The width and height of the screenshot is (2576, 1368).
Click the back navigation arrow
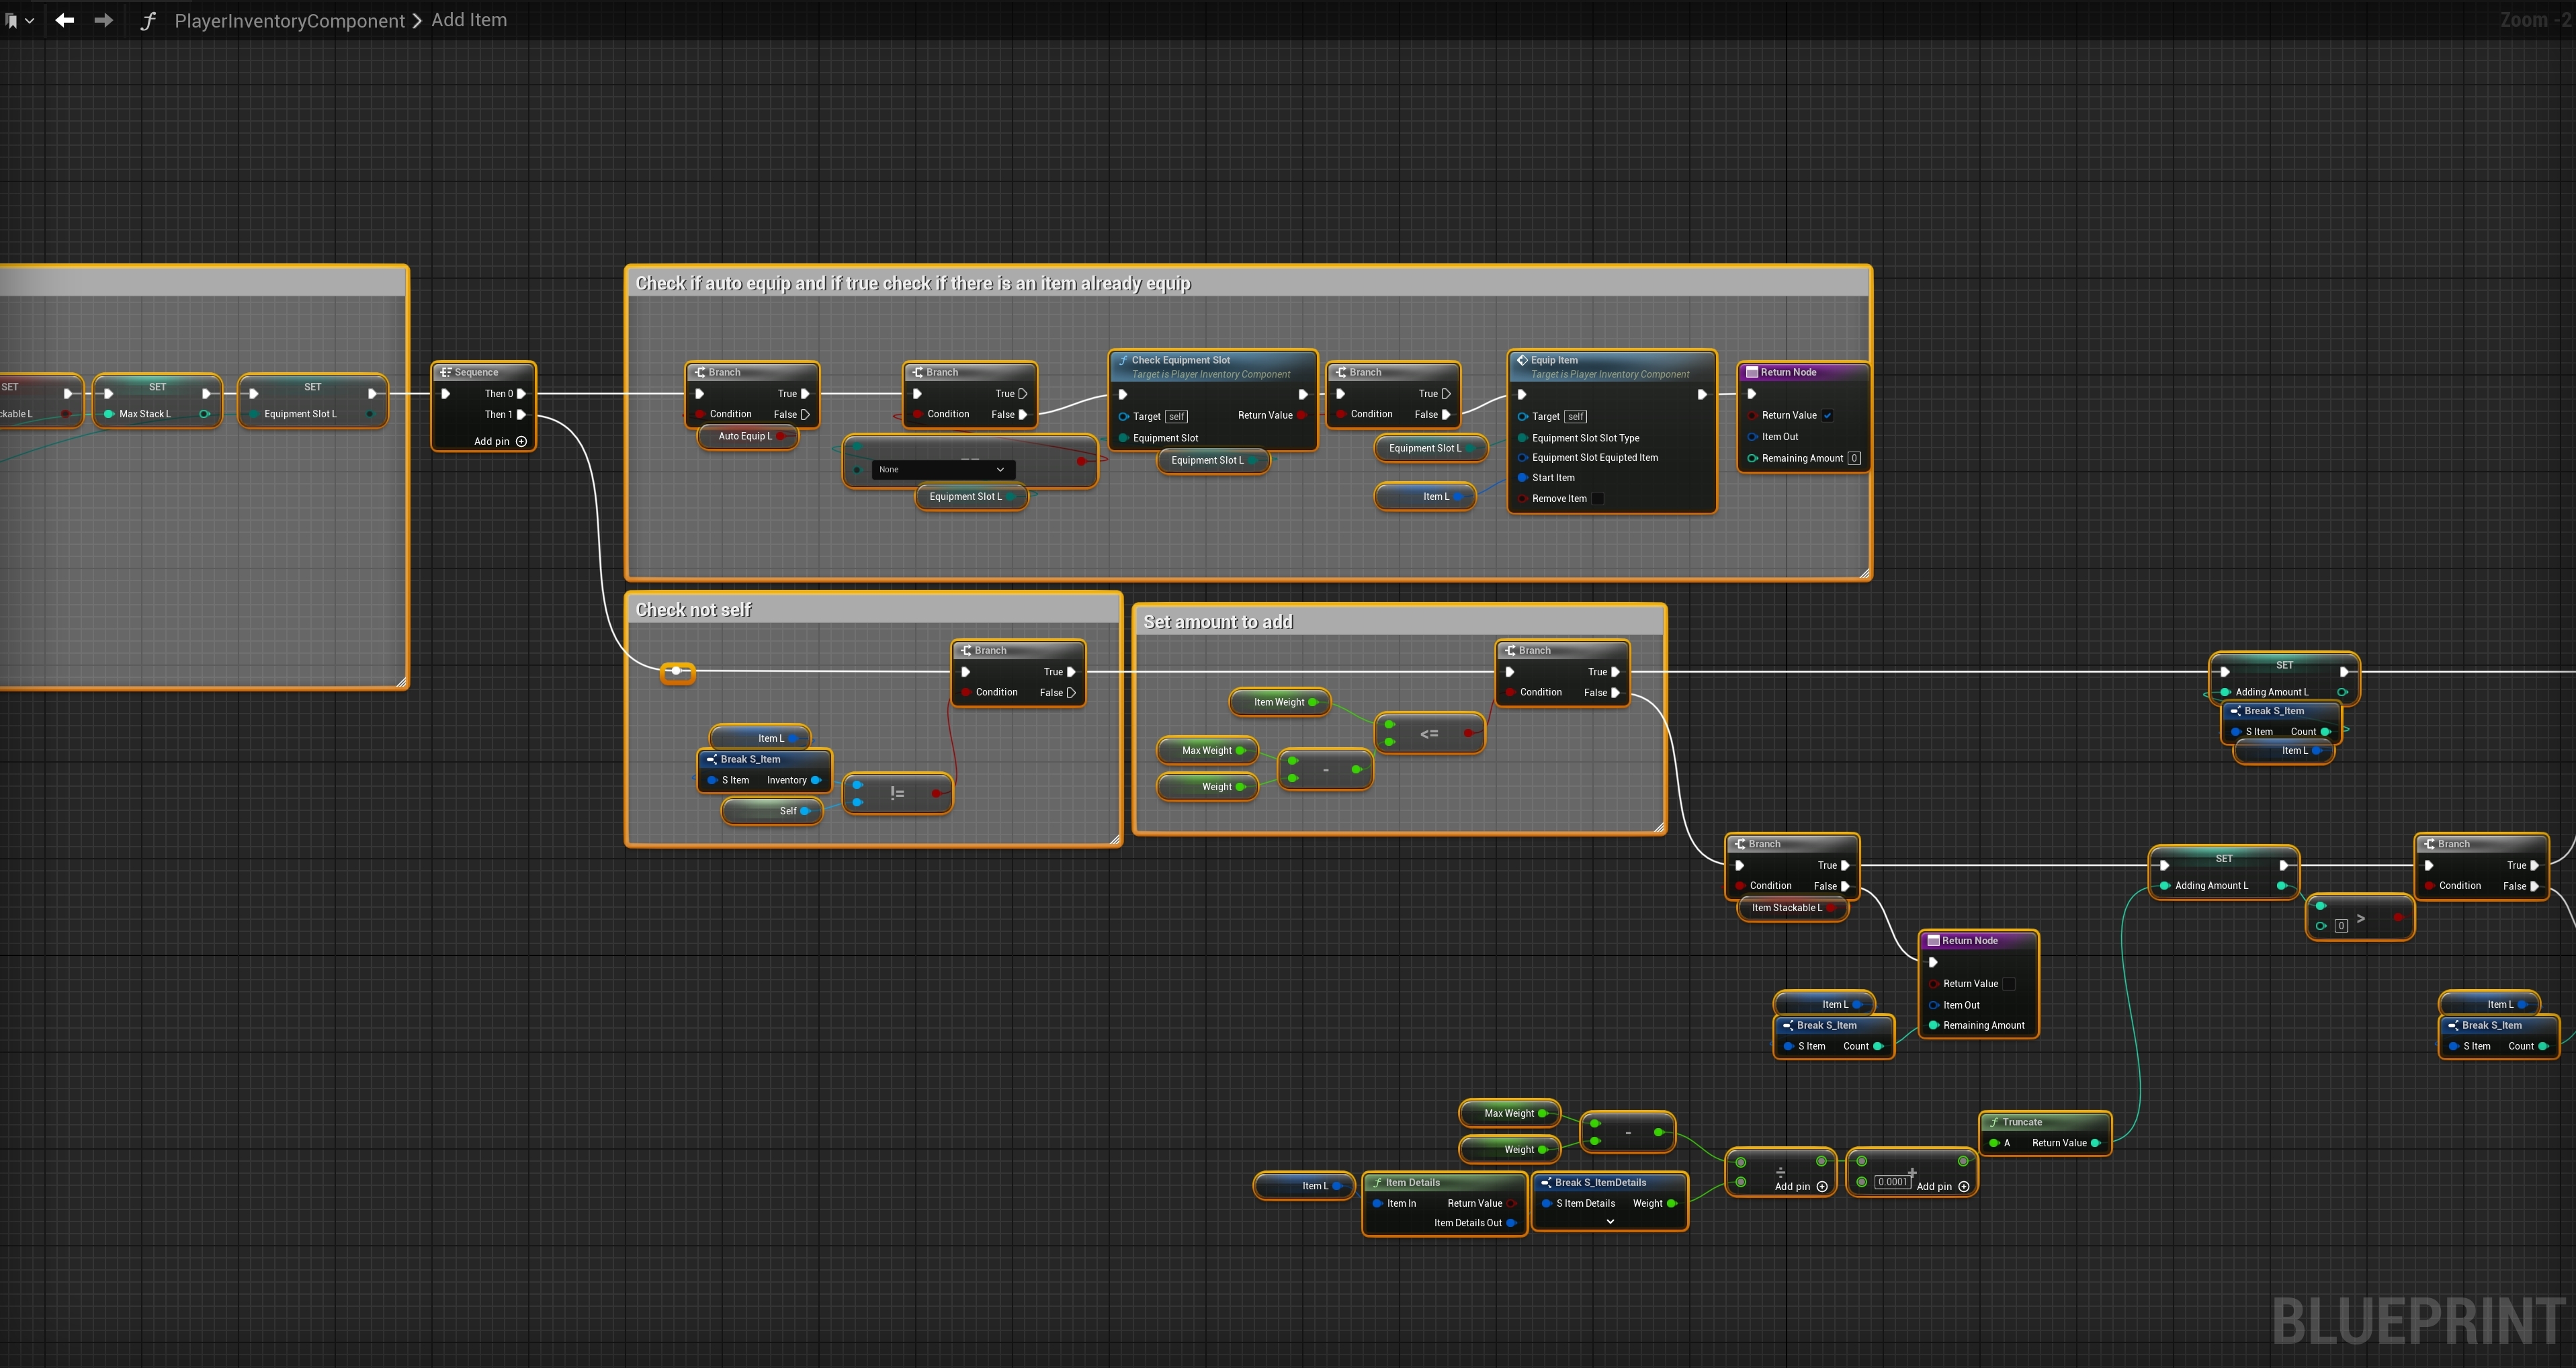pyautogui.click(x=64, y=20)
